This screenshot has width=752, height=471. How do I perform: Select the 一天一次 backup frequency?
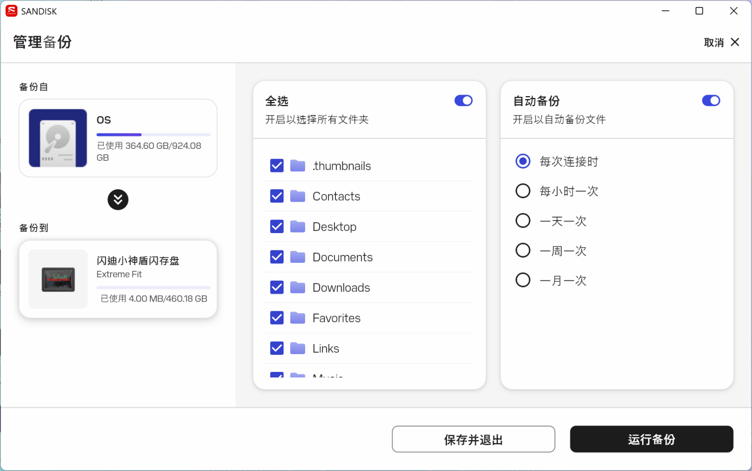tap(523, 221)
